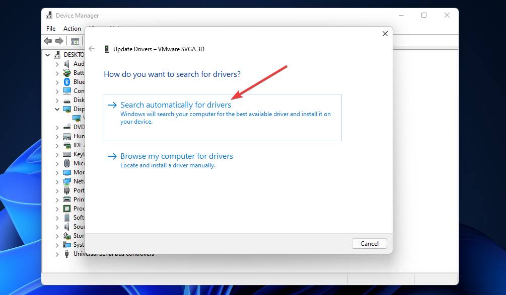506x295 pixels.
Task: Expand the Network adapters category
Action: coord(57,181)
